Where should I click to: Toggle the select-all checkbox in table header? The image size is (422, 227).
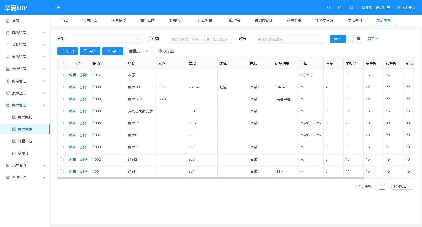(62, 63)
